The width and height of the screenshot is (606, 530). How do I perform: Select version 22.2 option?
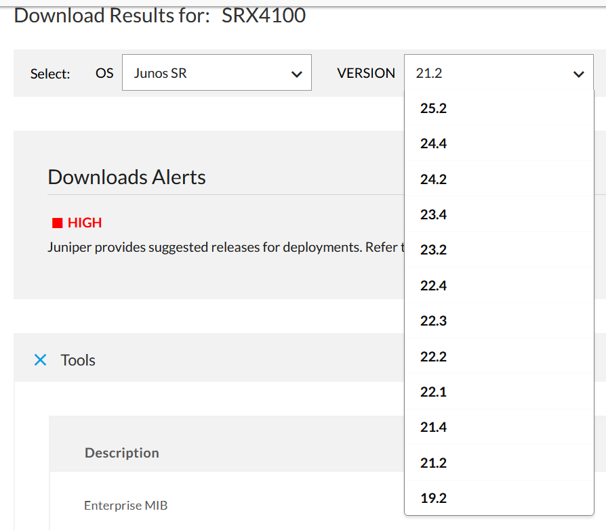(498, 356)
